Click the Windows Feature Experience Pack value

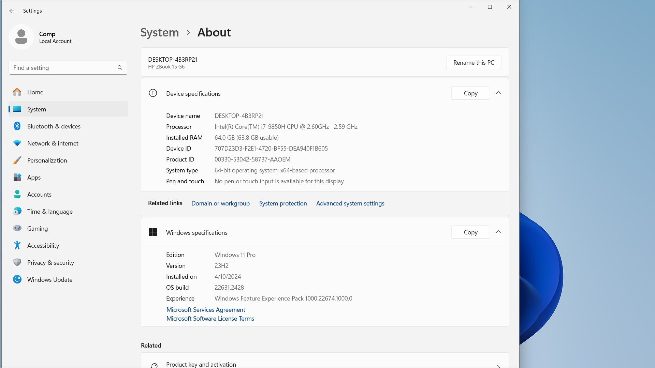click(x=283, y=298)
